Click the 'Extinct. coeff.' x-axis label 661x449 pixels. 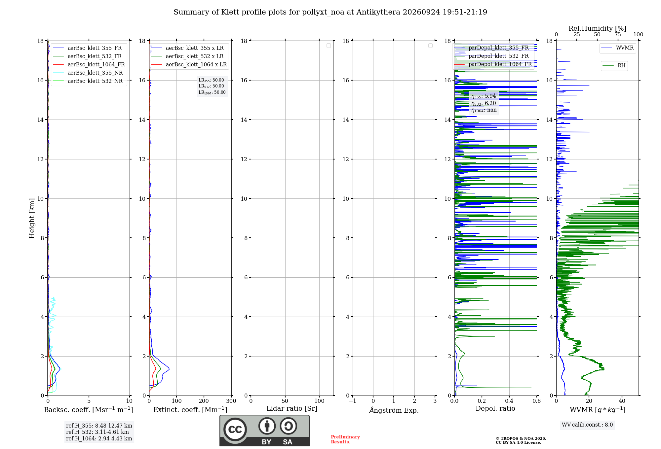pyautogui.click(x=190, y=410)
